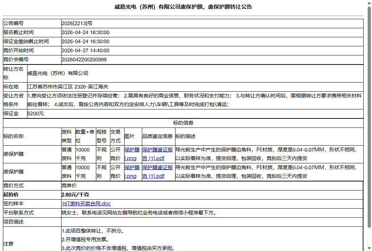
Task: Click the 废料类型 column header
Action: (68, 136)
